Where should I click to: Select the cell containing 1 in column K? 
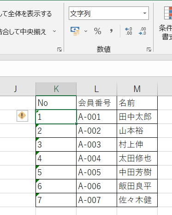[56, 117]
